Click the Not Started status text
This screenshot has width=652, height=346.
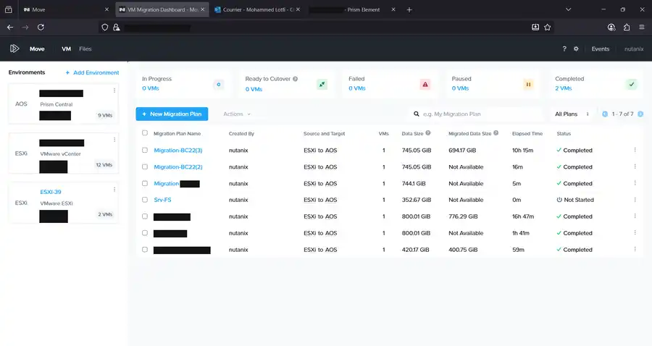[578, 200]
